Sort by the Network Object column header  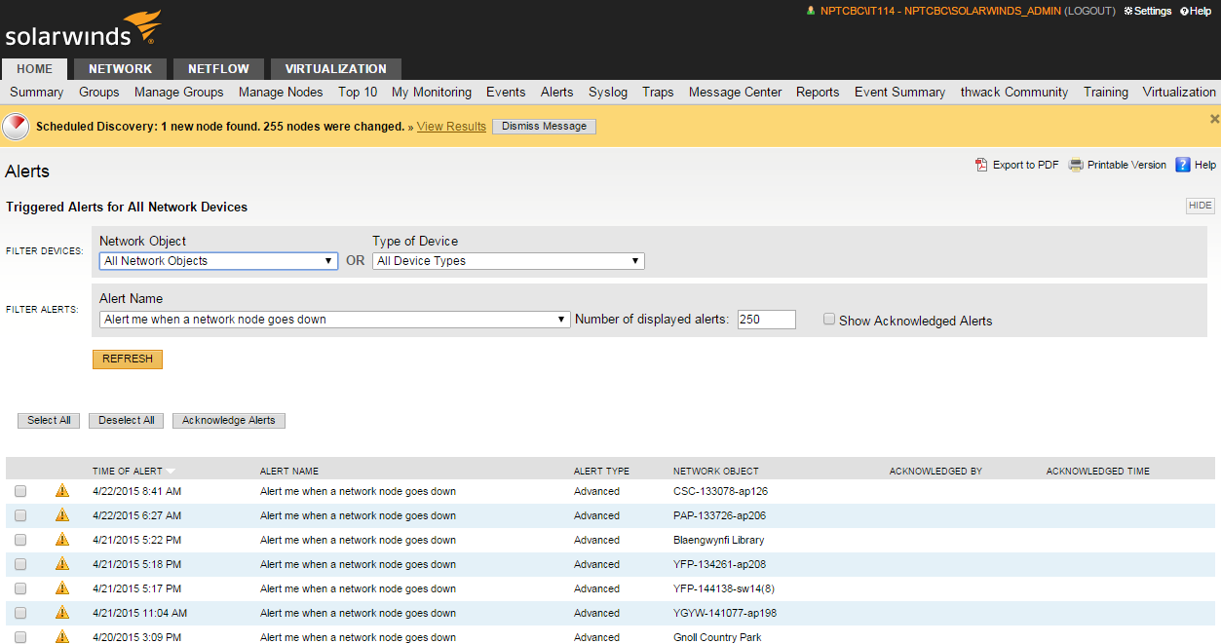[x=716, y=472]
